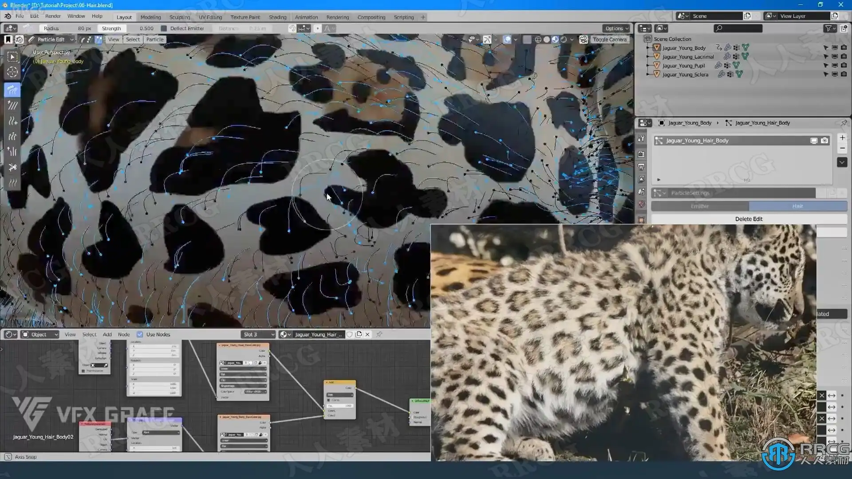Select the Cut hair particle tool
852x479 pixels.
(x=12, y=167)
